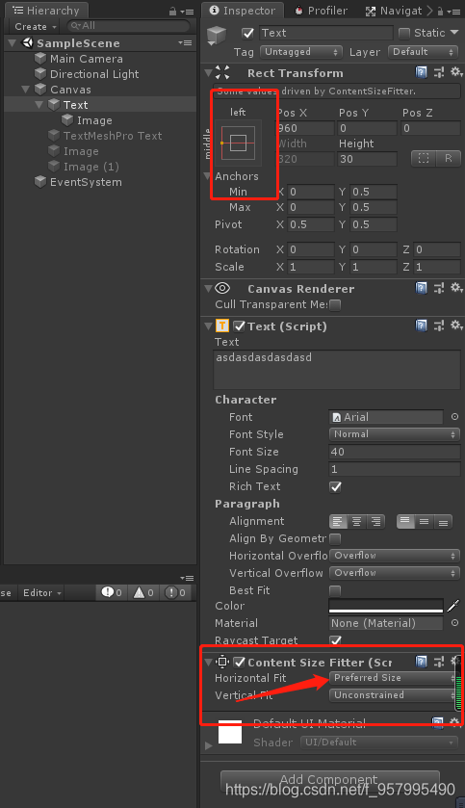Enable the Best Fit checkbox
Screen dimensions: 465x808
(335, 590)
